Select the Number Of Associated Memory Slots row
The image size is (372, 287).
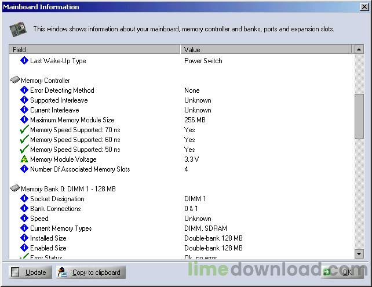click(80, 169)
